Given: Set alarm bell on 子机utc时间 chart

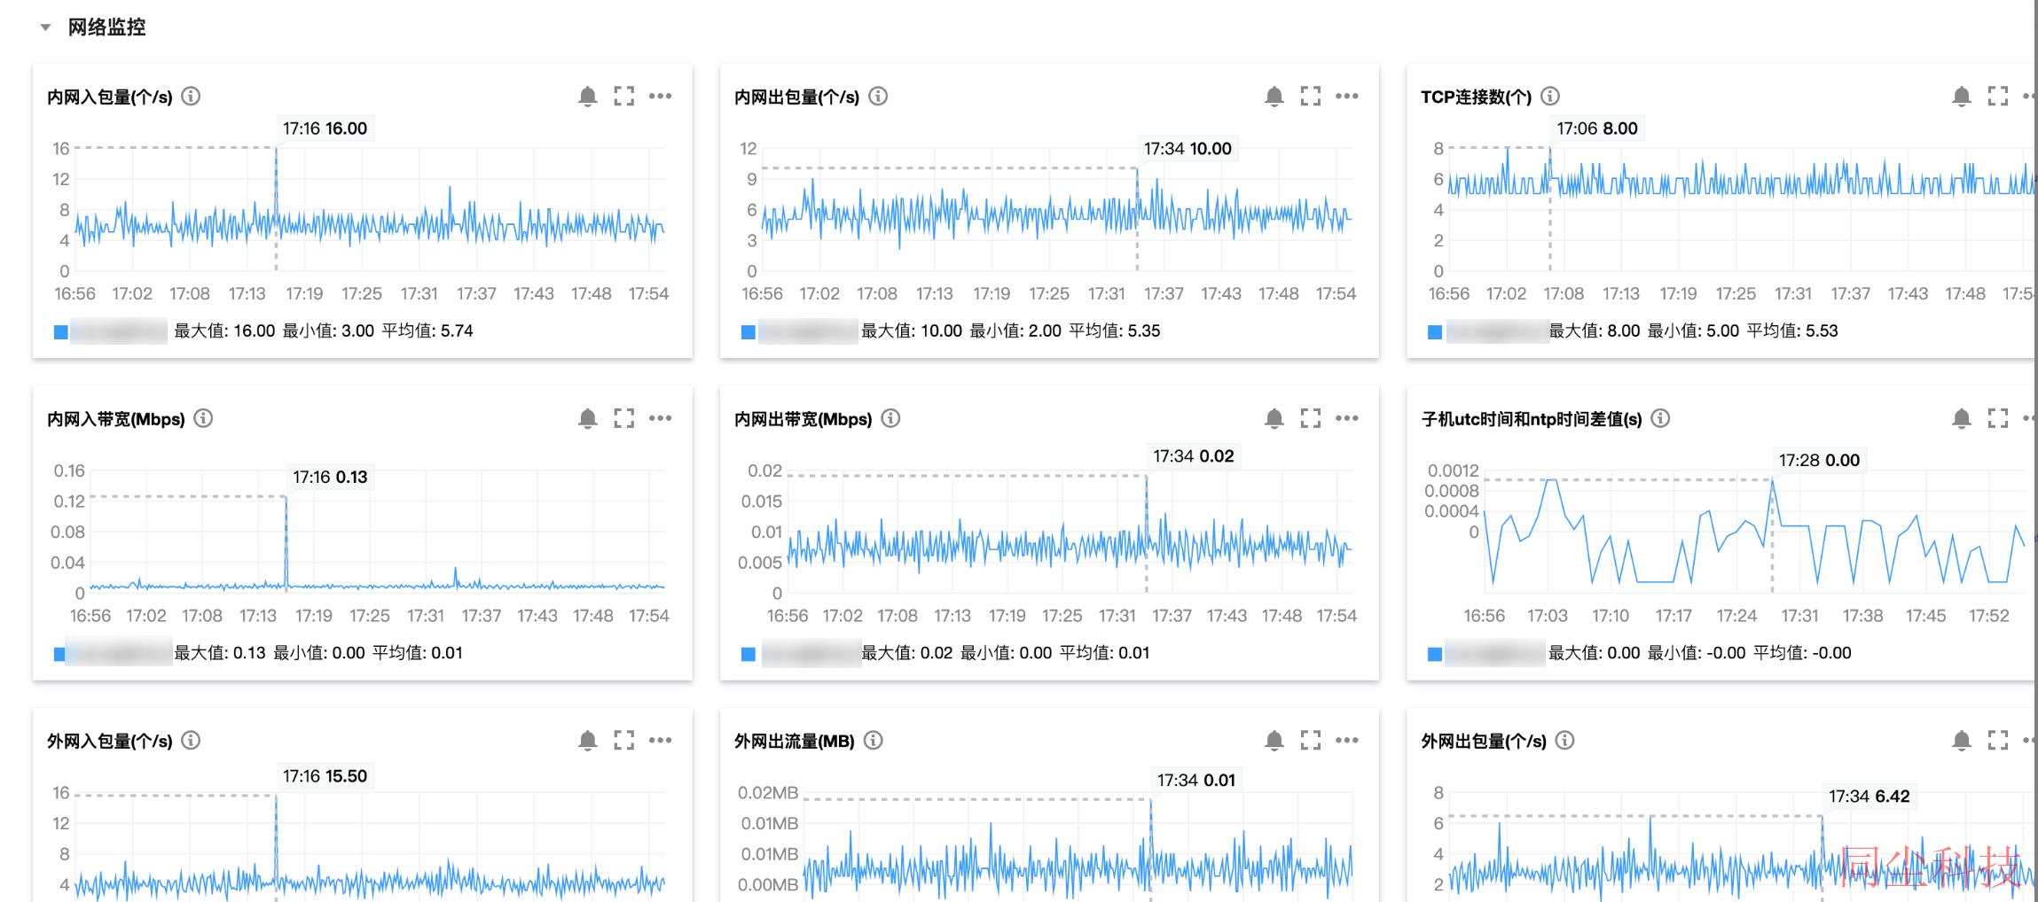Looking at the screenshot, I should click(x=1962, y=418).
